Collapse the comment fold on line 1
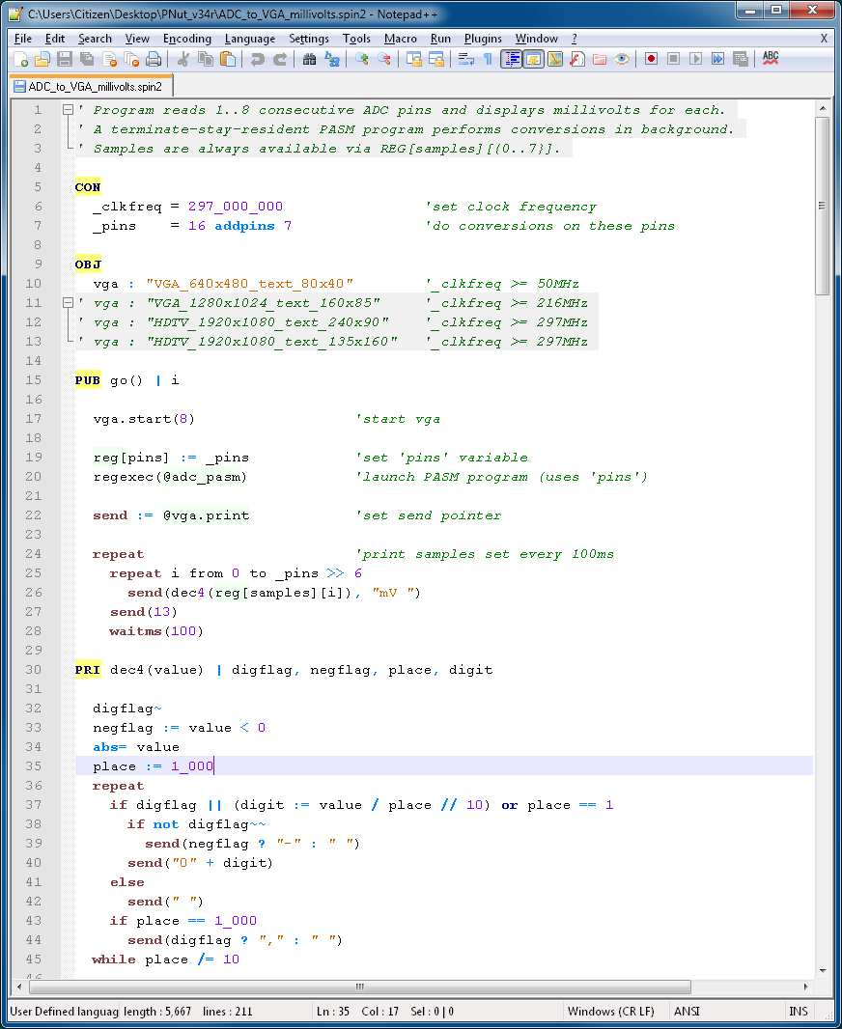 pos(66,110)
